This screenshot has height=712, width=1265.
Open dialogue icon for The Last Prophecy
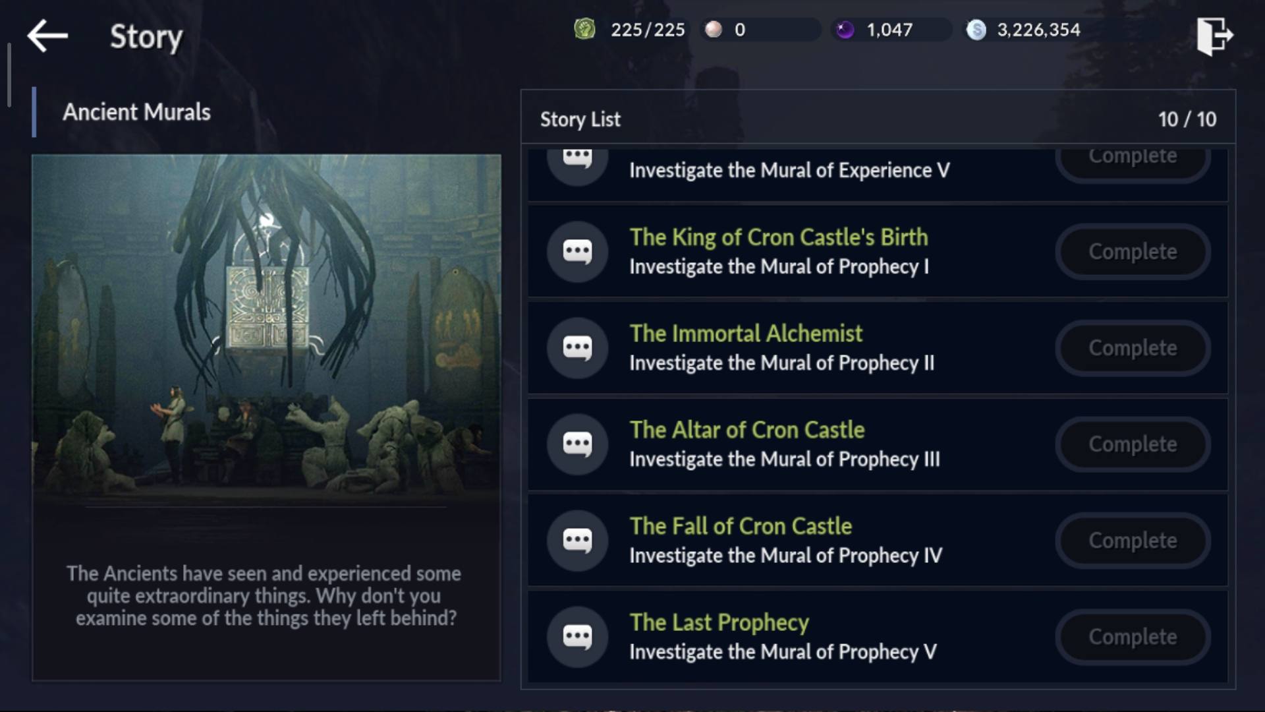pyautogui.click(x=577, y=636)
